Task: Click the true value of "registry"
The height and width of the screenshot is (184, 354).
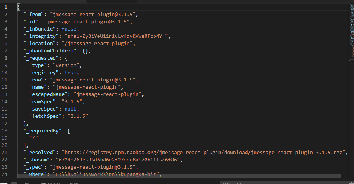Action: (x=70, y=73)
